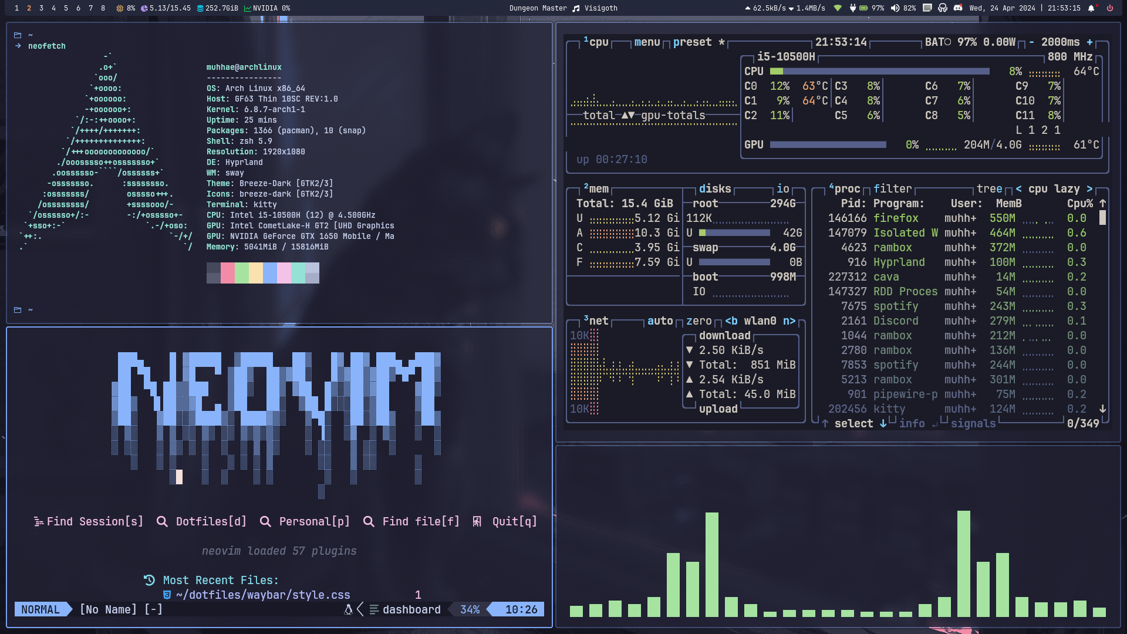The image size is (1127, 634).
Task: Click the folder icon above the neofetch command
Action: pyautogui.click(x=18, y=35)
